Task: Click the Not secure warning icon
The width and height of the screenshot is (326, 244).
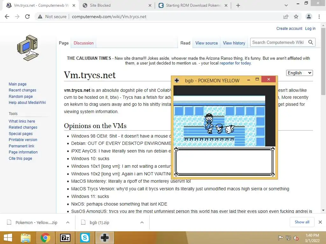Action: (40, 17)
